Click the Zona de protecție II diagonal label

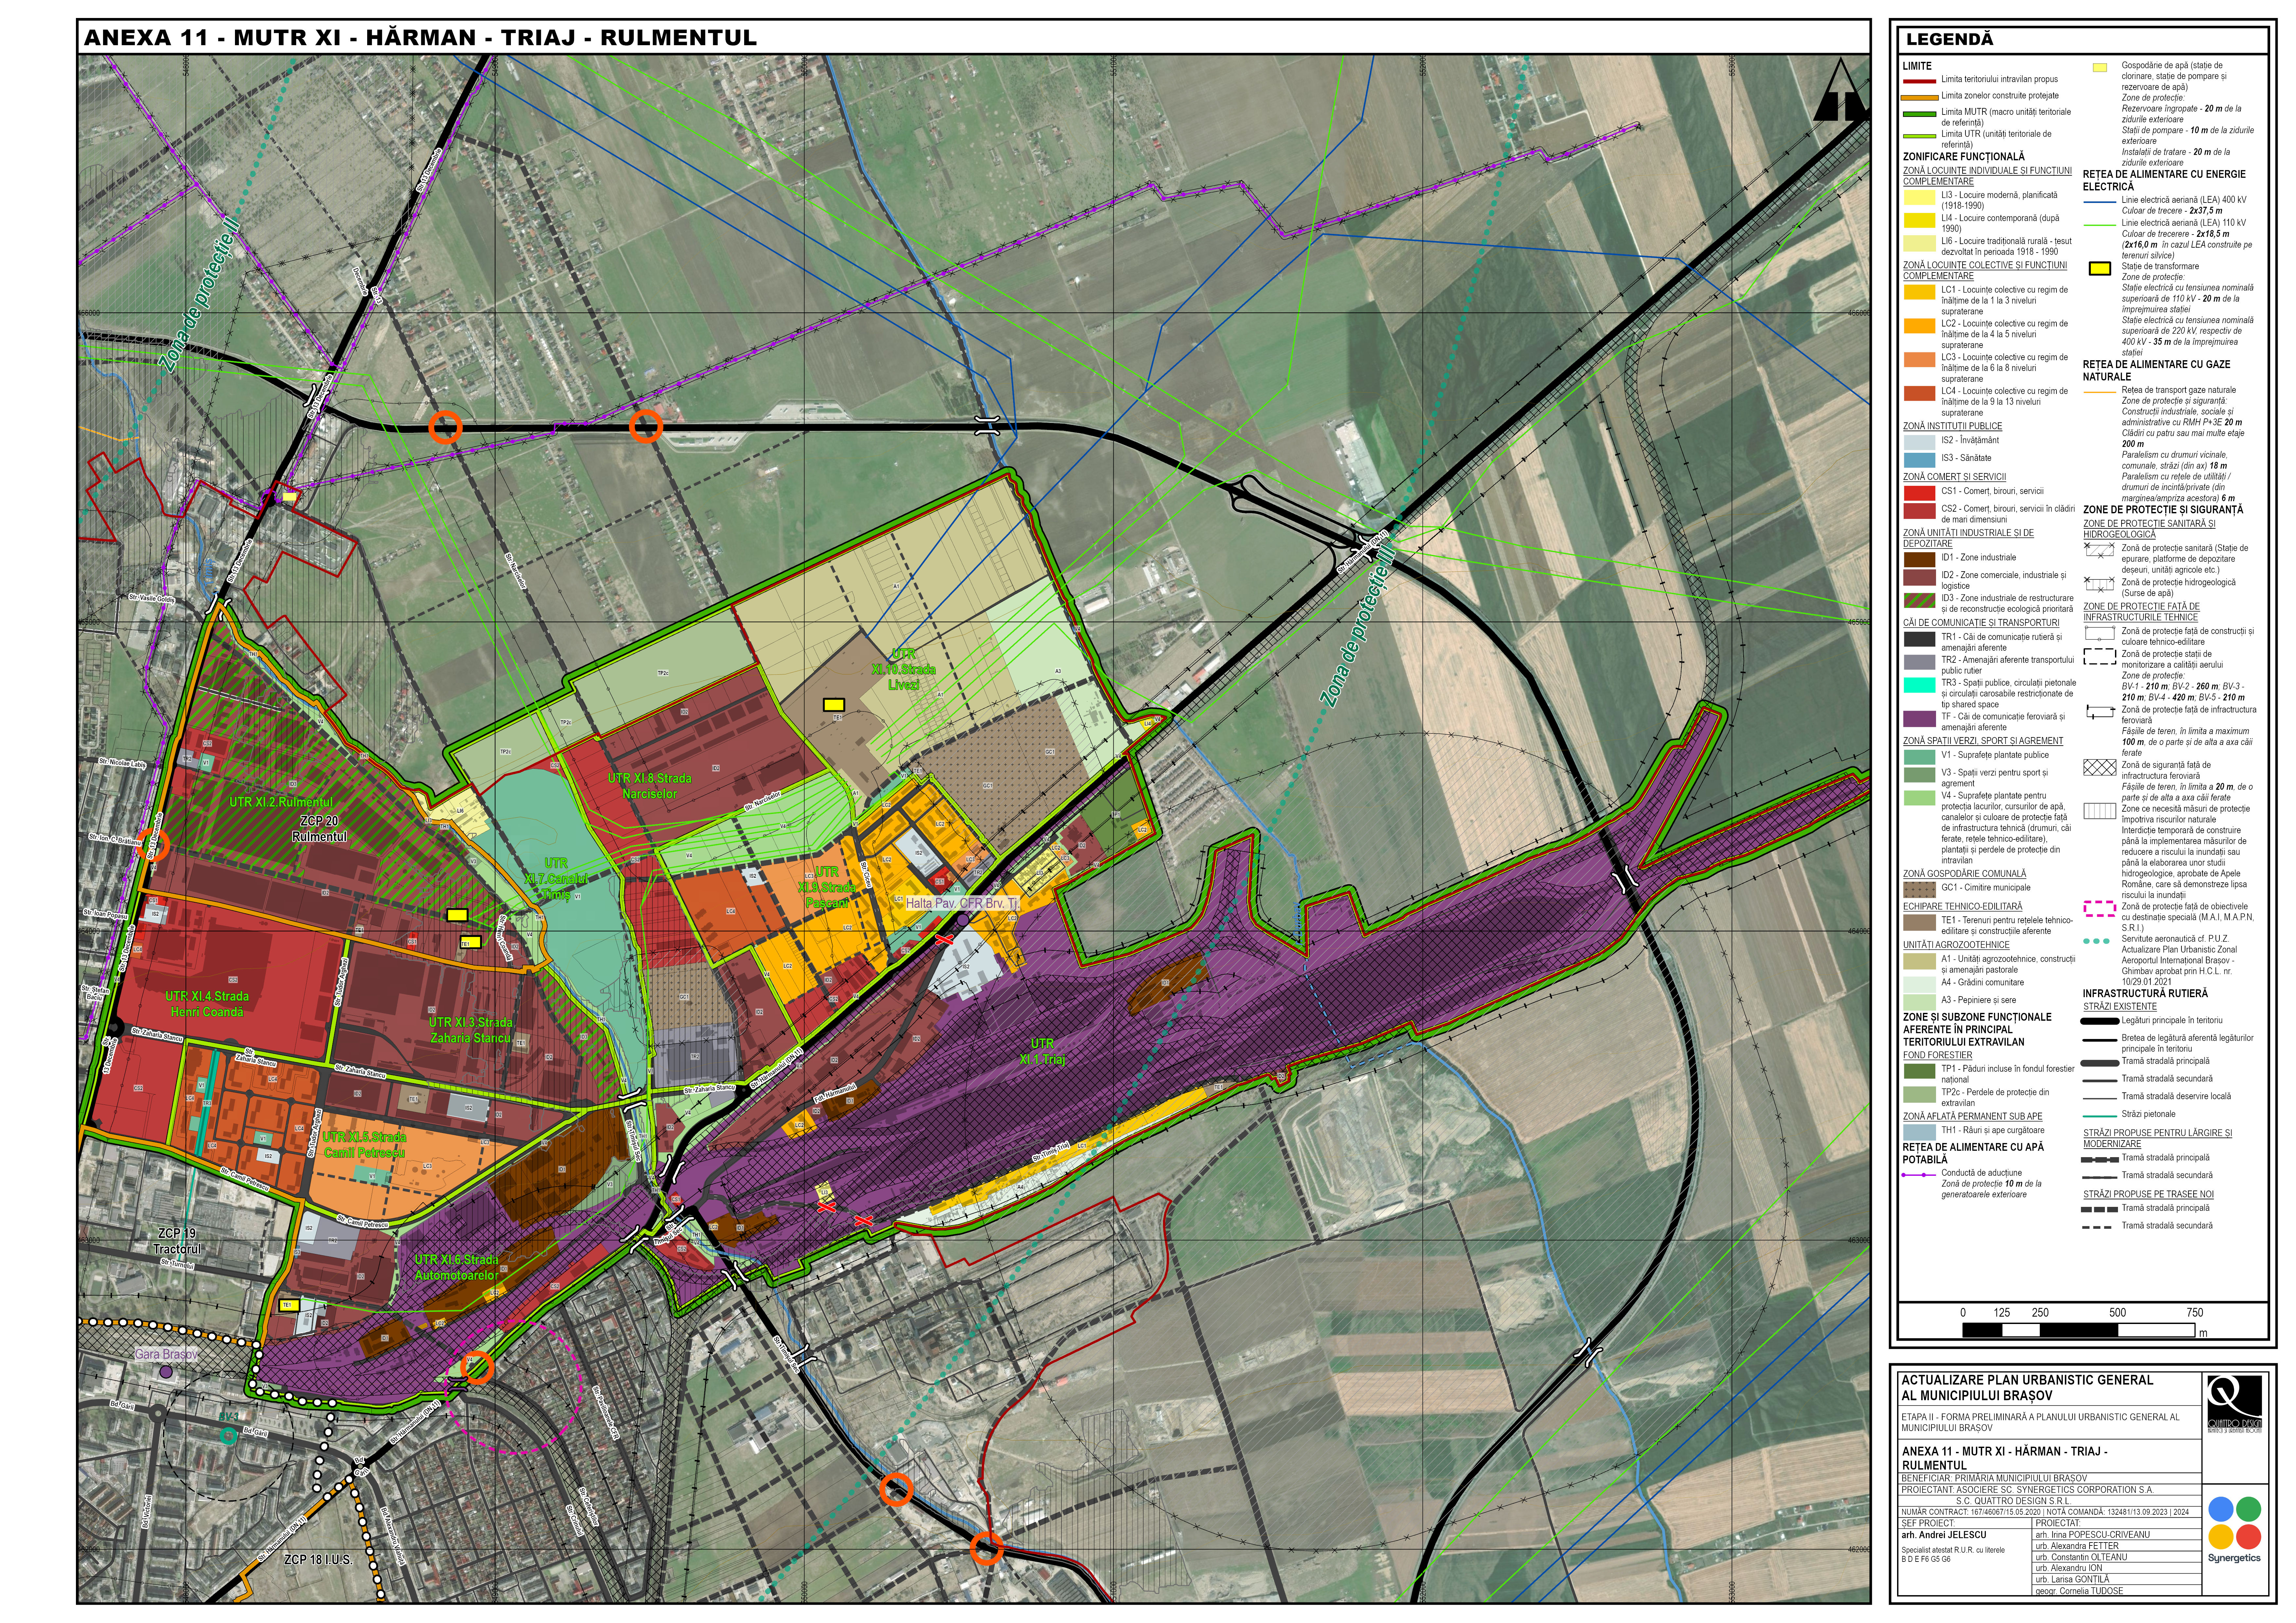tap(199, 296)
